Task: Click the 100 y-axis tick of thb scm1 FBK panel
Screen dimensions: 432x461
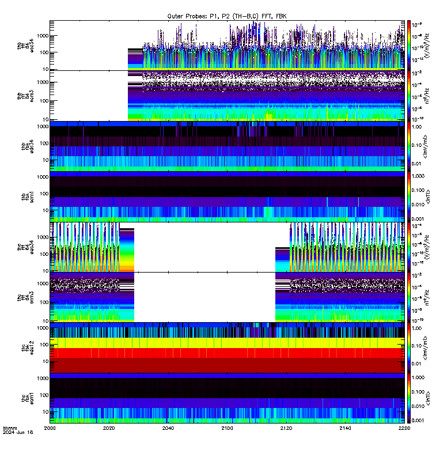Action: (x=44, y=194)
